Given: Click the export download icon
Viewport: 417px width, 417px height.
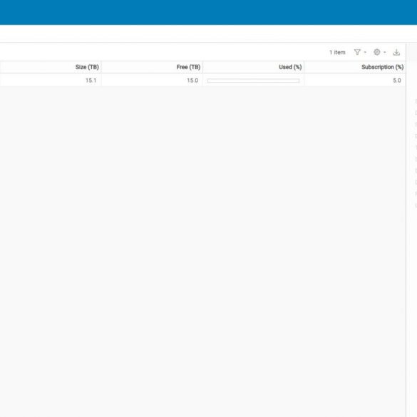Looking at the screenshot, I should (396, 52).
